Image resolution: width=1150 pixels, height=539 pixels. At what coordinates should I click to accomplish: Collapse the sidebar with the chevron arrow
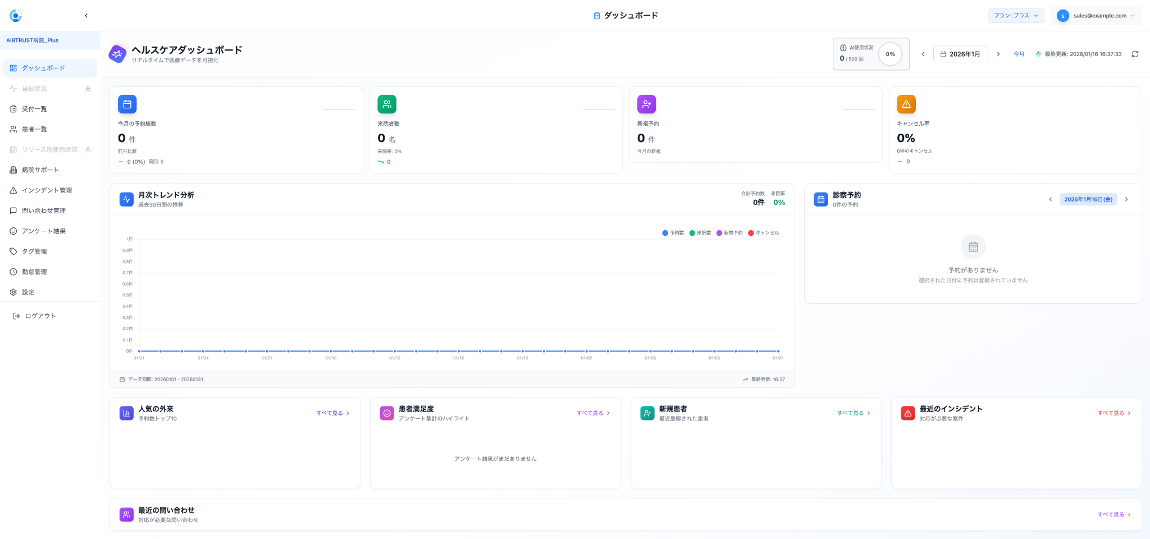tap(86, 16)
